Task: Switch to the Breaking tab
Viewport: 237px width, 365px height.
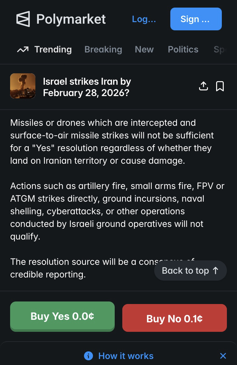Action: click(103, 50)
